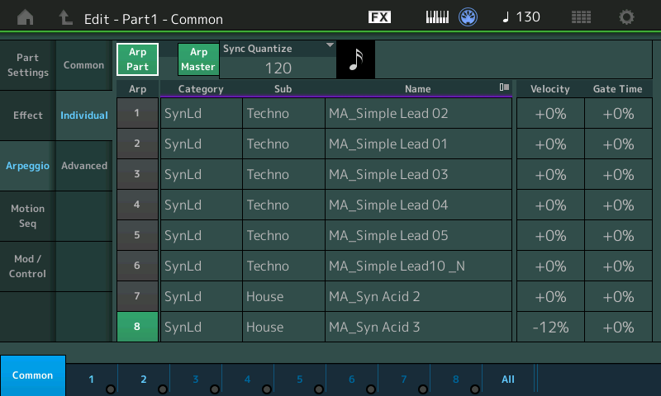Screen dimensions: 661x396
Task: Select the All parts button
Action: point(508,379)
